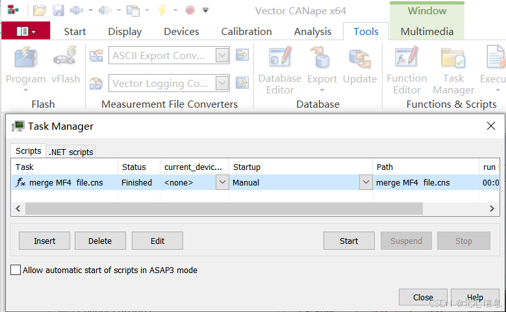Click MDF icon beside Vector Logging converter
This screenshot has height=312, width=506.
[96, 83]
